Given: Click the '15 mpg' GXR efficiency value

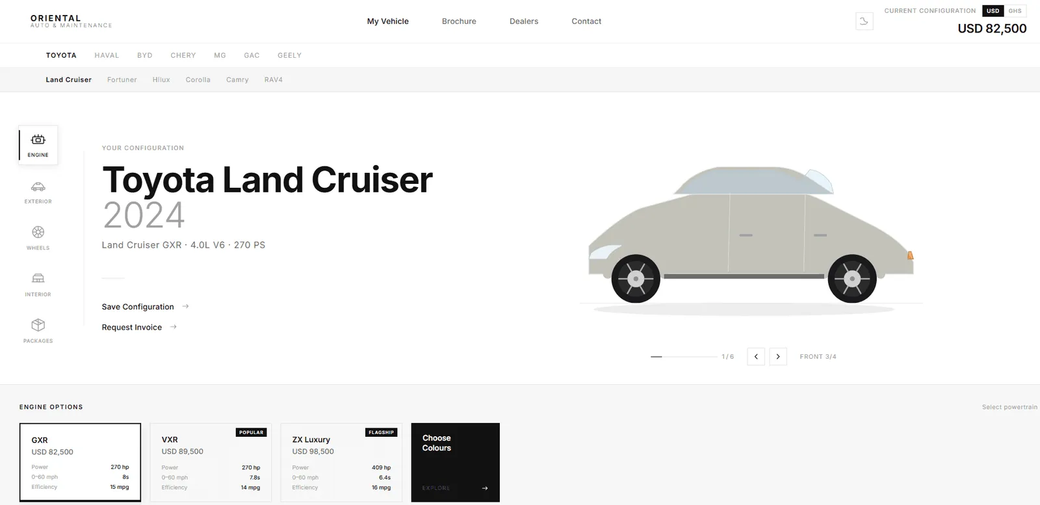Looking at the screenshot, I should [120, 487].
